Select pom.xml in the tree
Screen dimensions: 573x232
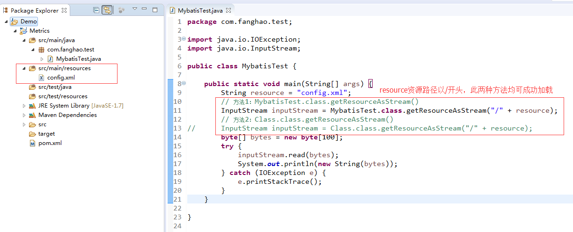[x=50, y=143]
